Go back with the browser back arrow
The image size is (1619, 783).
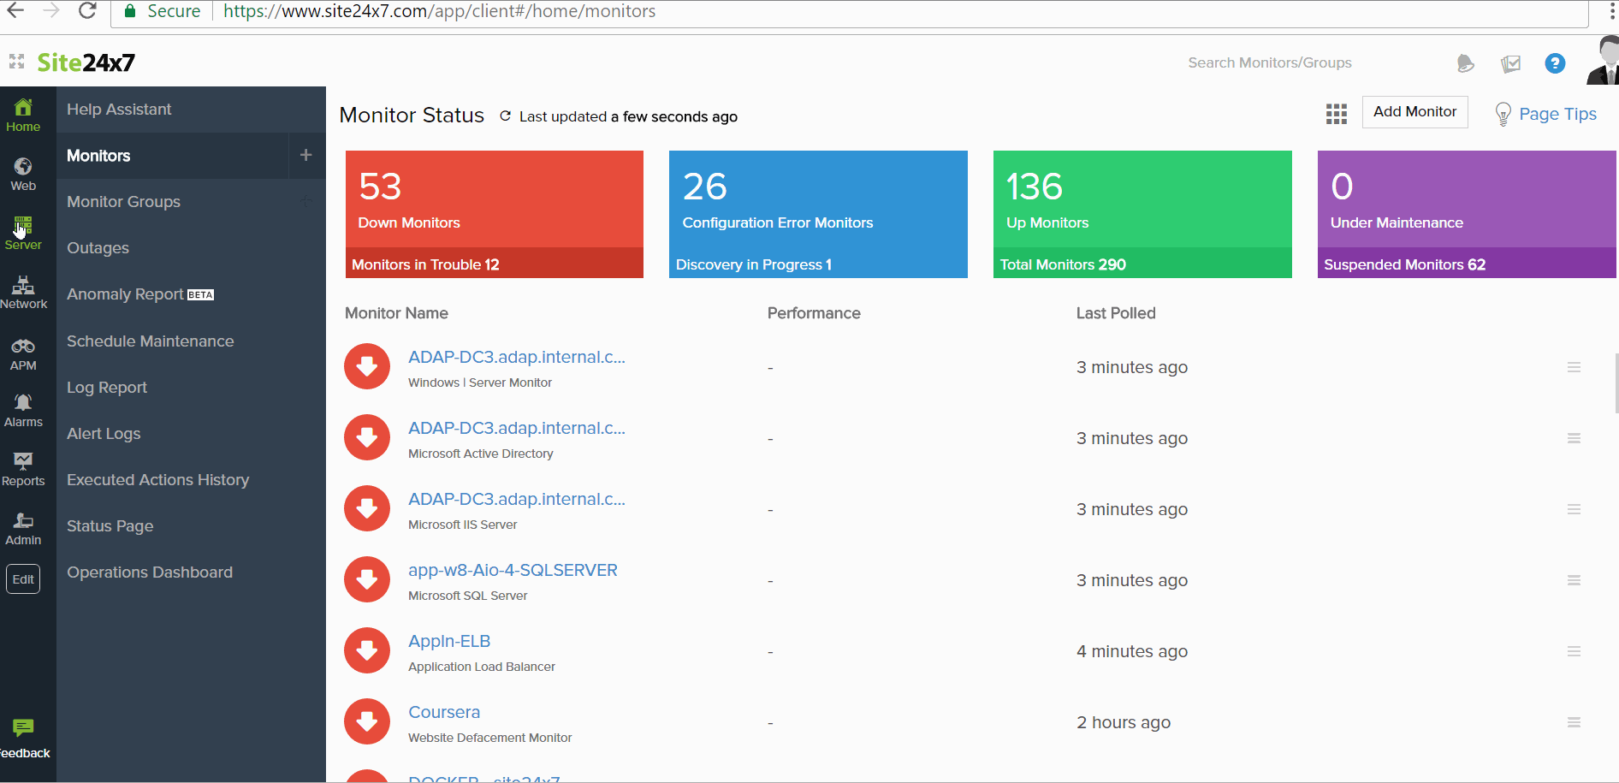[x=15, y=11]
